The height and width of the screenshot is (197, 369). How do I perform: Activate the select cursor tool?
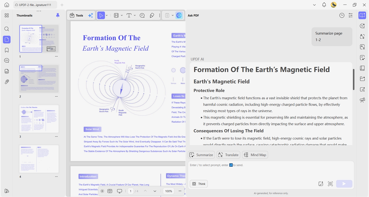point(101,15)
